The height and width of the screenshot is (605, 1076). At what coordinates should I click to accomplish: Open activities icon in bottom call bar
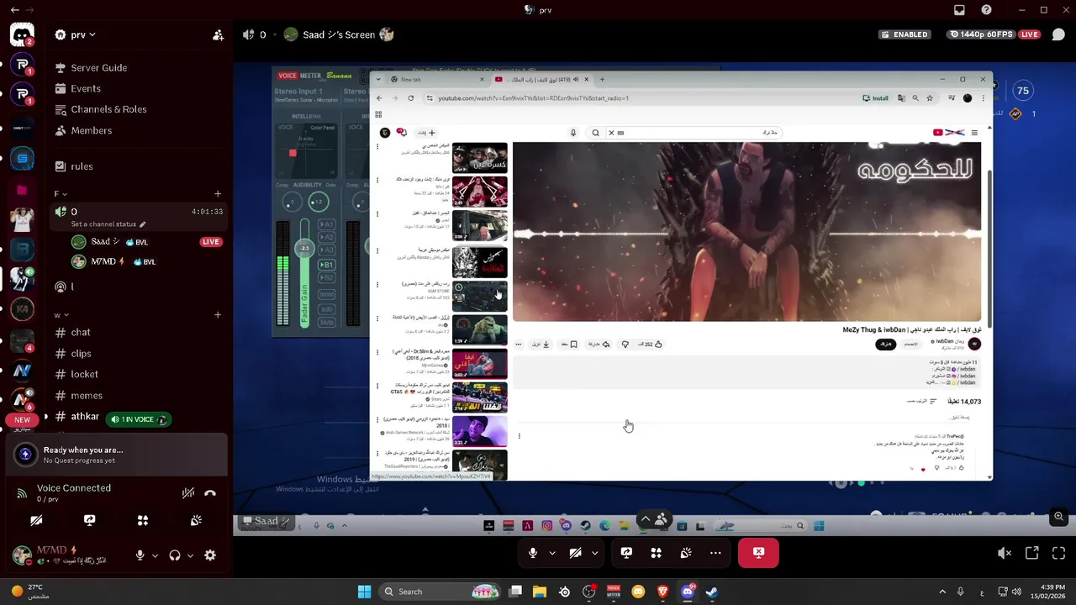pyautogui.click(x=656, y=553)
